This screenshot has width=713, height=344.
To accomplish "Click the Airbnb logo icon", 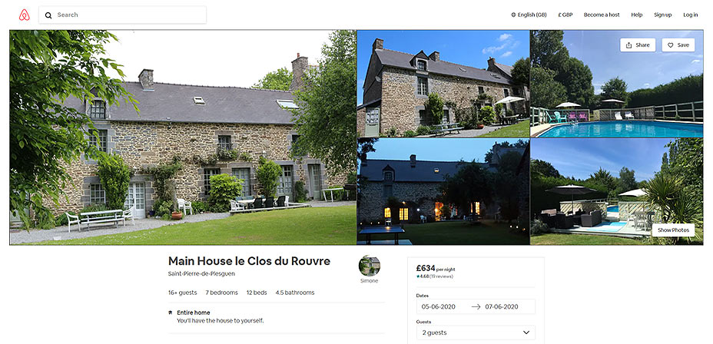I will click(x=24, y=15).
